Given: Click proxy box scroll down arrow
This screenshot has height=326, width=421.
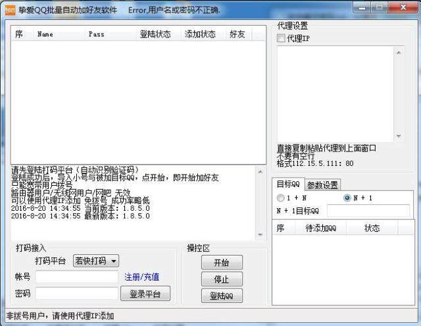Looking at the screenshot, I should tap(399, 136).
